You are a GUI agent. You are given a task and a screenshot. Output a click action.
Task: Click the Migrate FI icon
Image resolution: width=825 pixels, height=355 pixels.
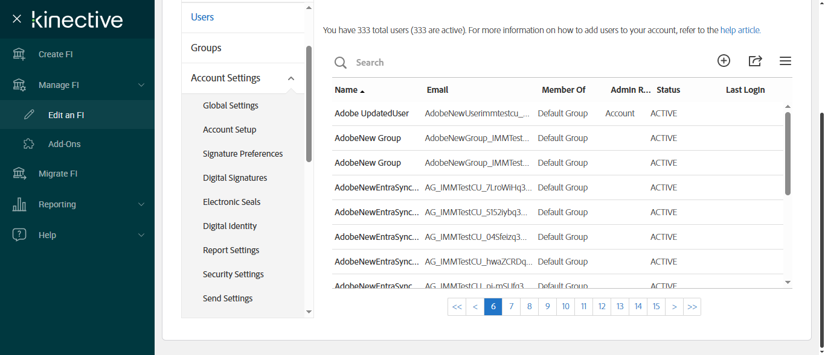click(19, 174)
